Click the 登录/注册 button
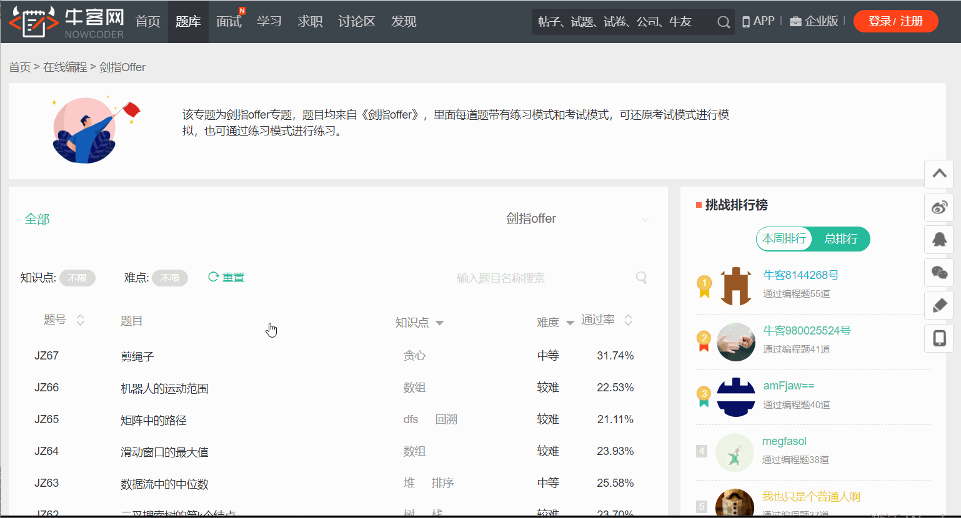The image size is (961, 518). 895,21
